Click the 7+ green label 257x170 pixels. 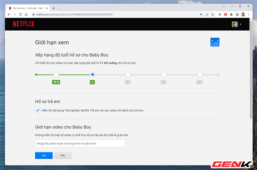click(92, 82)
